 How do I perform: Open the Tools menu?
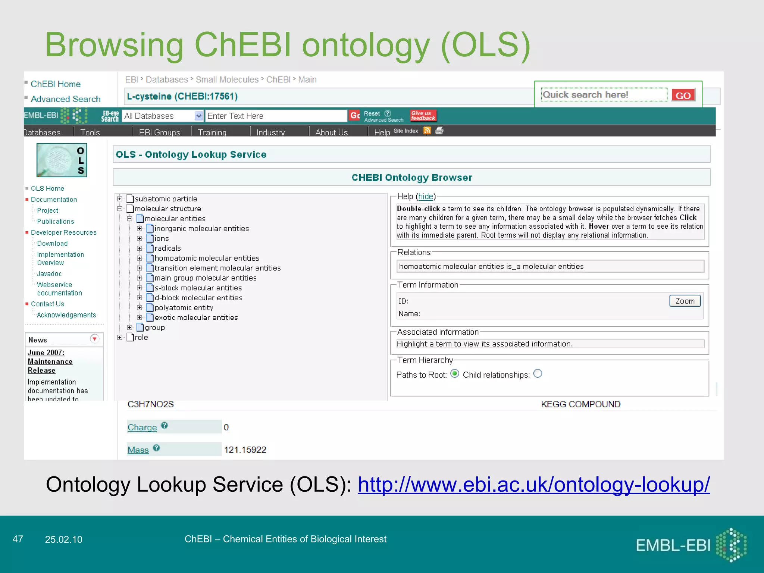[90, 132]
